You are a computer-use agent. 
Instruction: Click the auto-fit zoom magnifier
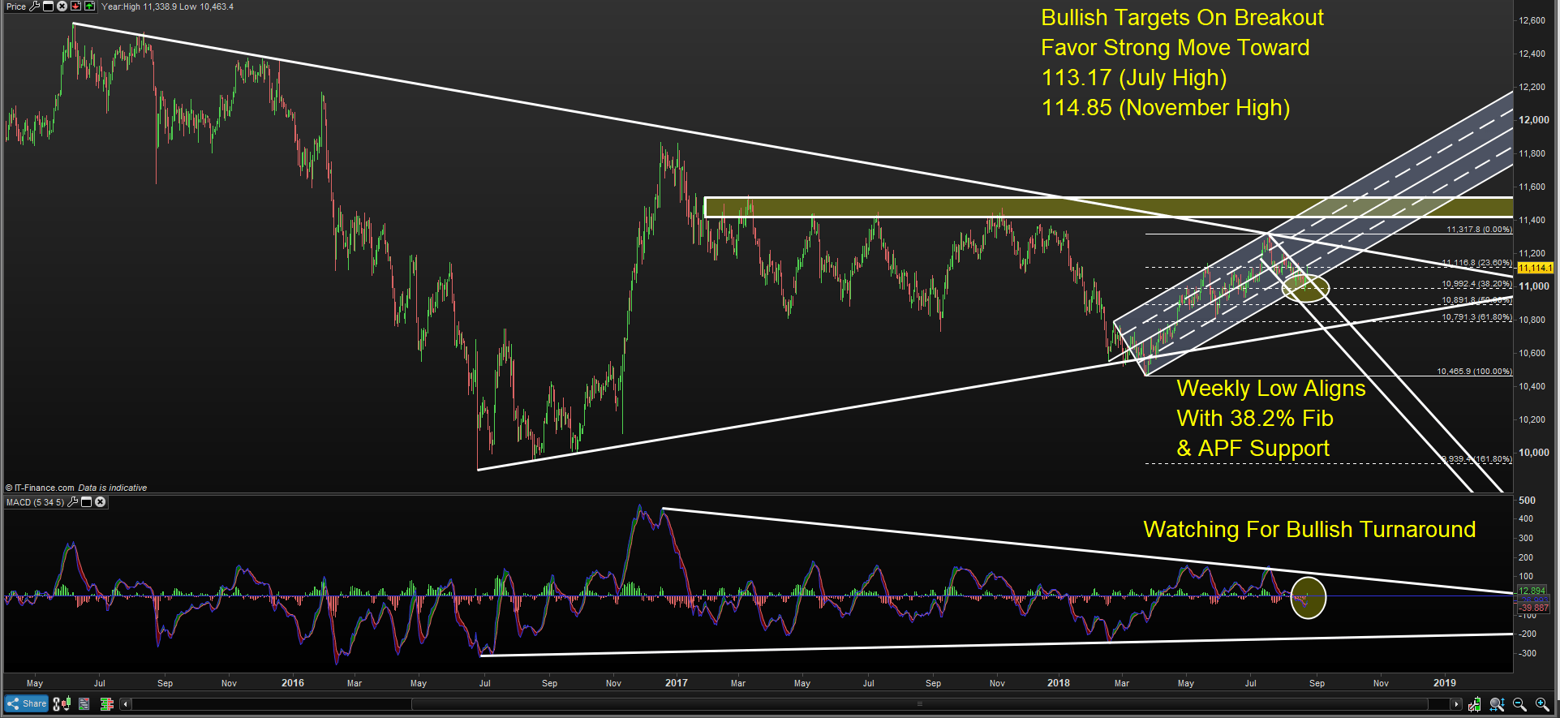click(1497, 704)
